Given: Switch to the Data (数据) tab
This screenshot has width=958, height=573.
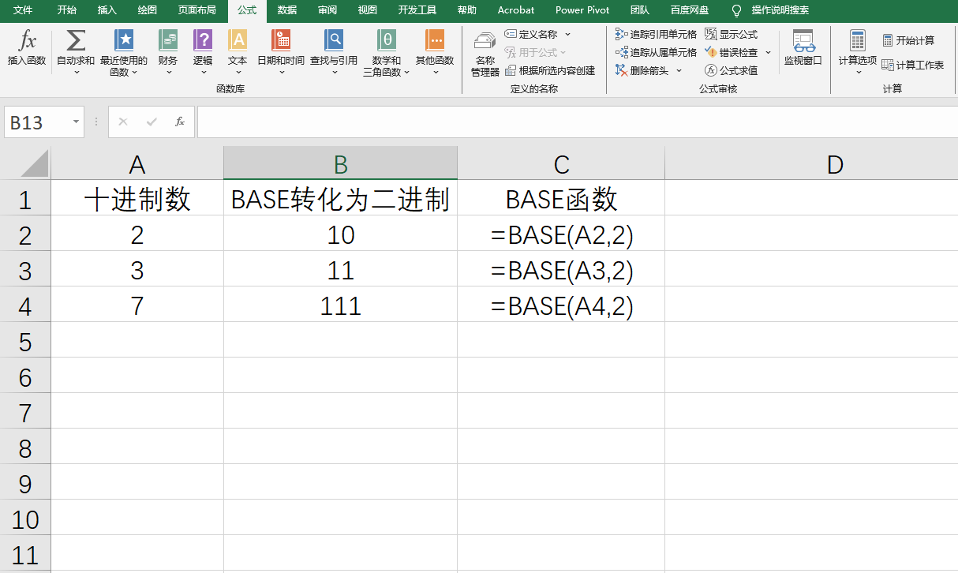Looking at the screenshot, I should [287, 10].
